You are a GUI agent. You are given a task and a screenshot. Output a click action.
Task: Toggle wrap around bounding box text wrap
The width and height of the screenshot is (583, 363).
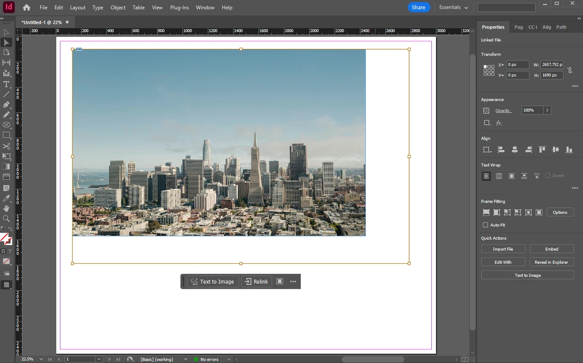click(499, 175)
